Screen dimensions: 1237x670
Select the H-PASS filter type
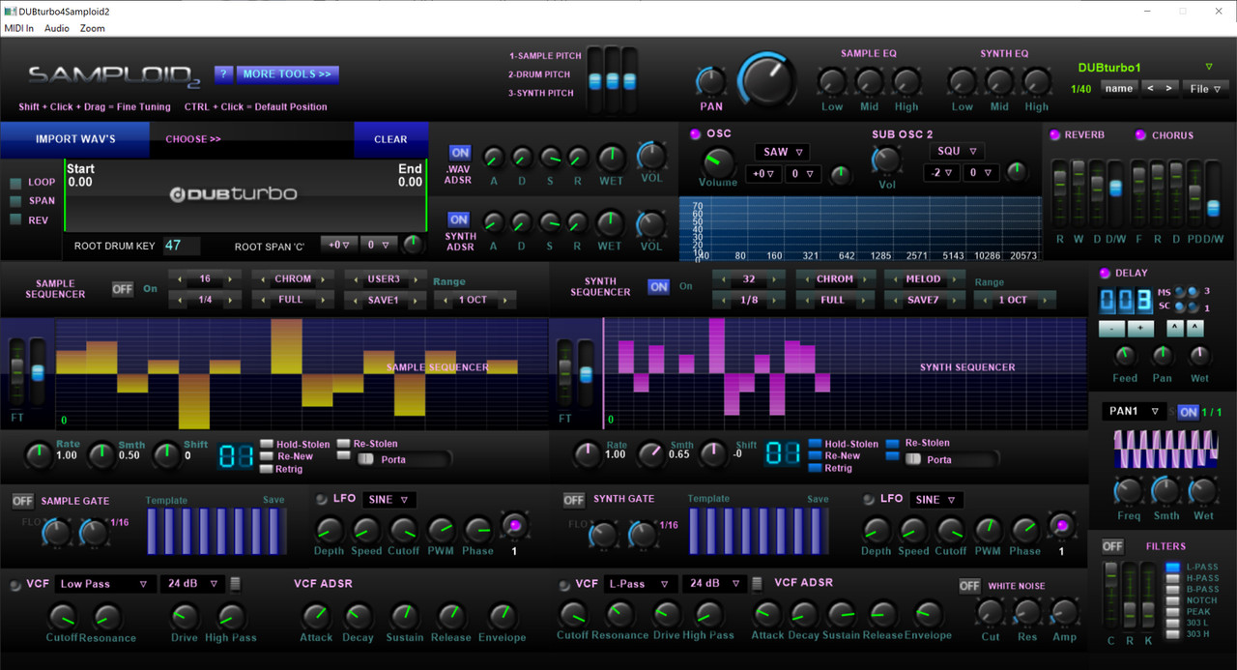(x=1173, y=578)
